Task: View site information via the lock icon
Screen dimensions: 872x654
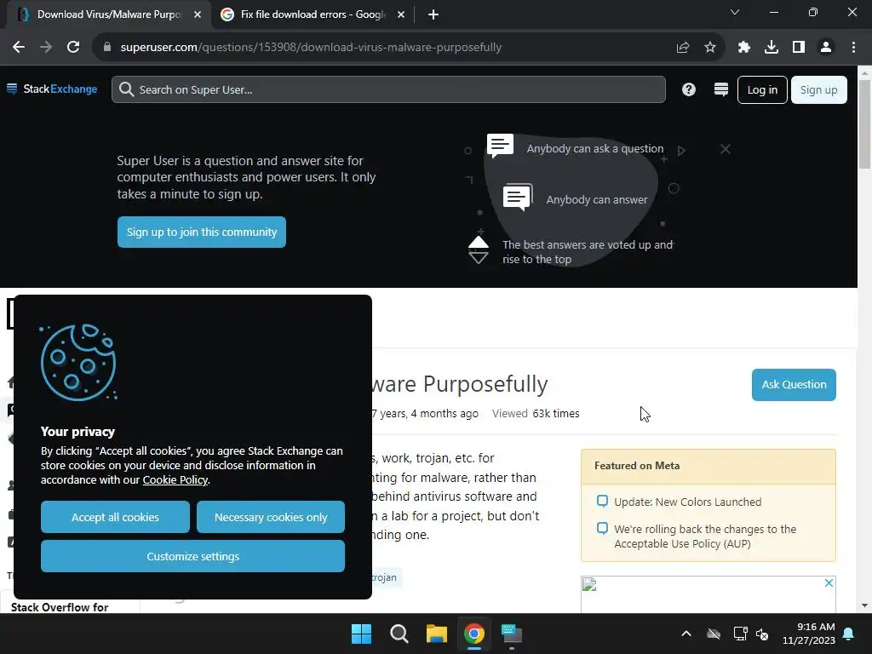Action: (107, 48)
